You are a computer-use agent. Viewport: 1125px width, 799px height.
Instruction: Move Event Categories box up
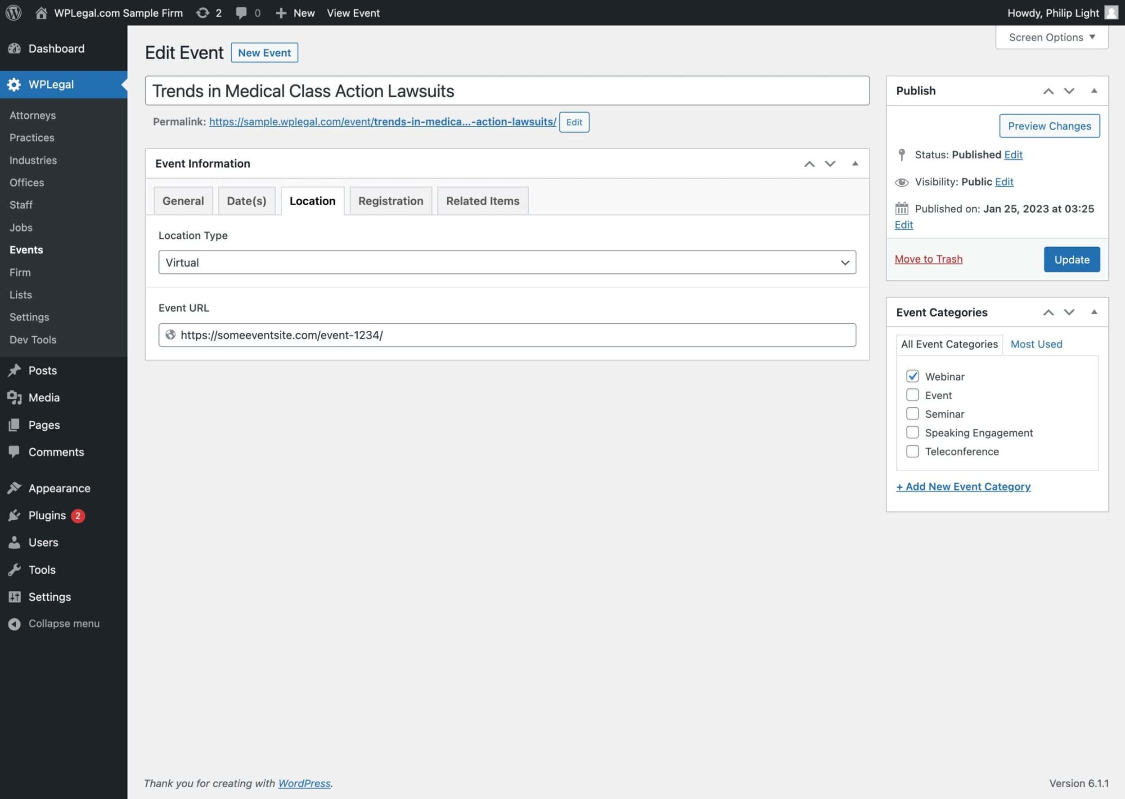click(1048, 312)
